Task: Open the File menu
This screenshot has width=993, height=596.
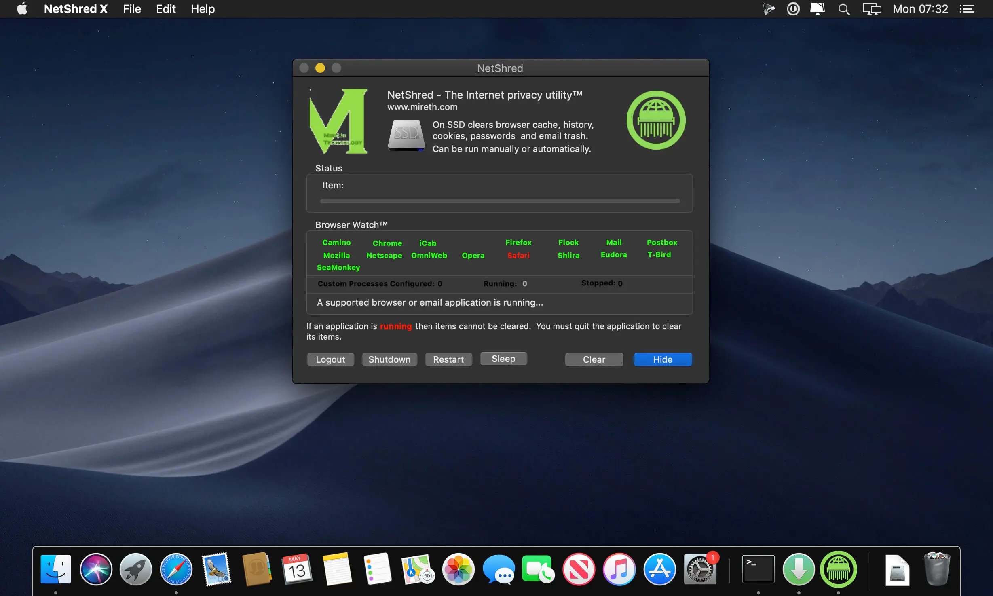Action: 131,8
